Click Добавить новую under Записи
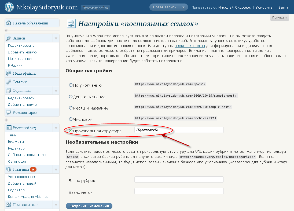The image size is (294, 211). click(22, 52)
